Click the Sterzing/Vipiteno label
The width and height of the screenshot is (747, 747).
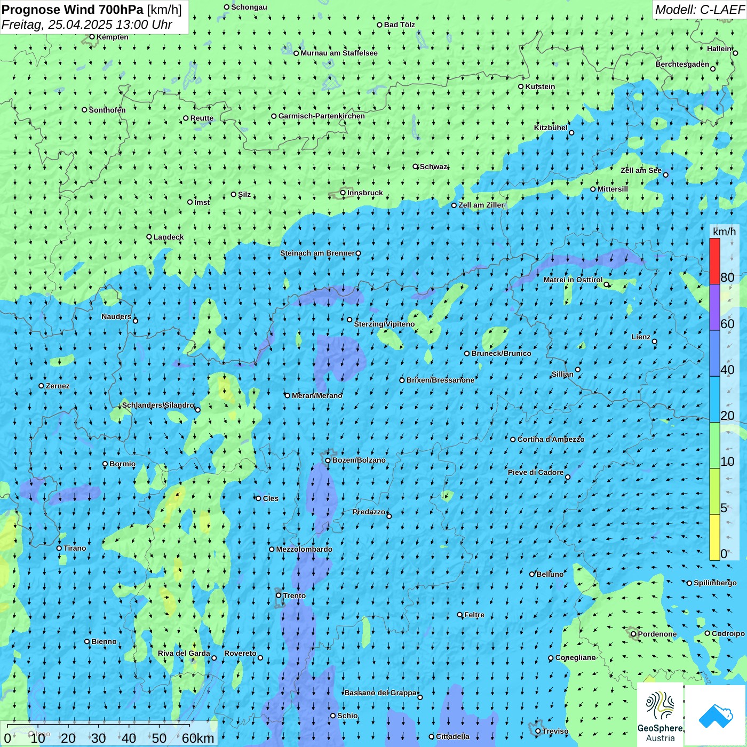click(x=384, y=324)
